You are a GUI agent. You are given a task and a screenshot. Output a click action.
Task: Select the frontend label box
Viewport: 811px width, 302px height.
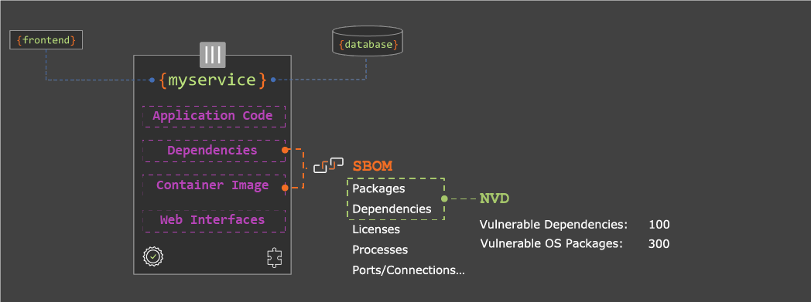tap(46, 40)
